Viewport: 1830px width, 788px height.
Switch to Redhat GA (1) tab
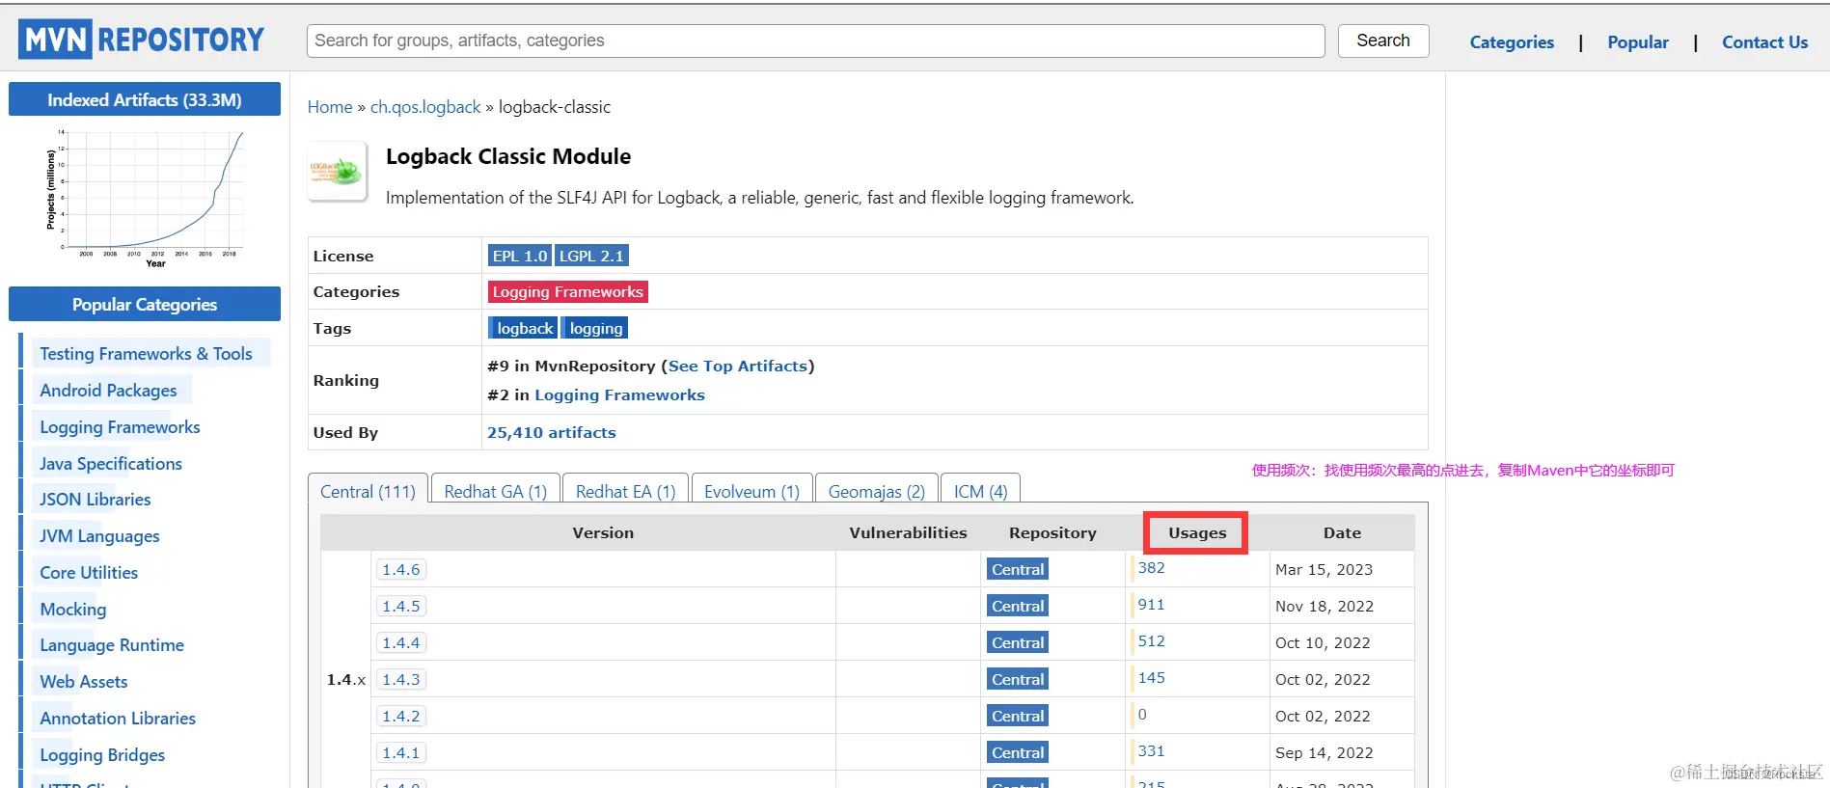[496, 491]
